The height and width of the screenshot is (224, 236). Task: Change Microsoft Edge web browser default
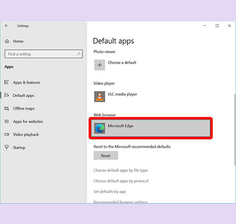(150, 128)
